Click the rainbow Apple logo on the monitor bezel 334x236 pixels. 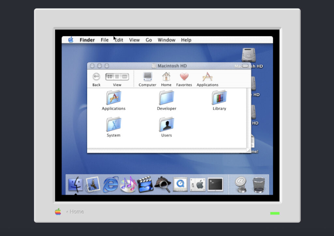(58, 212)
